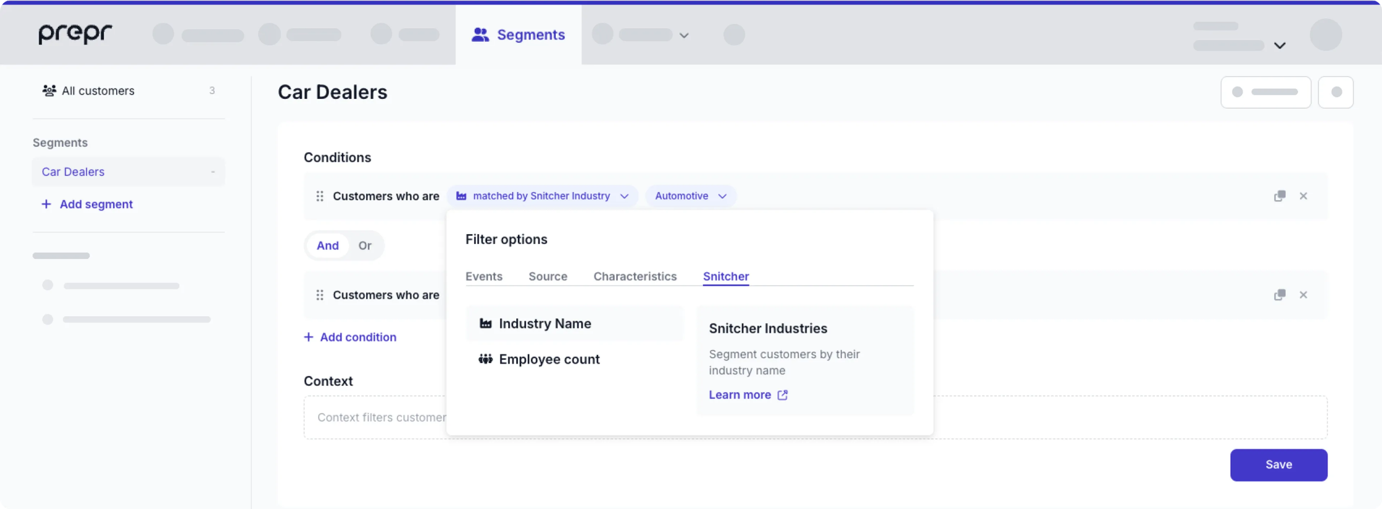This screenshot has width=1382, height=509.
Task: Click the Car Dealers page title
Action: 332,92
